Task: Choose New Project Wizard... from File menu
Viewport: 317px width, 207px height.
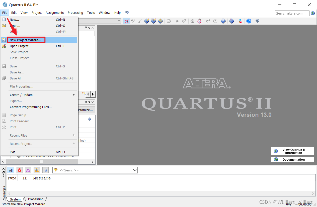Action: (x=39, y=40)
